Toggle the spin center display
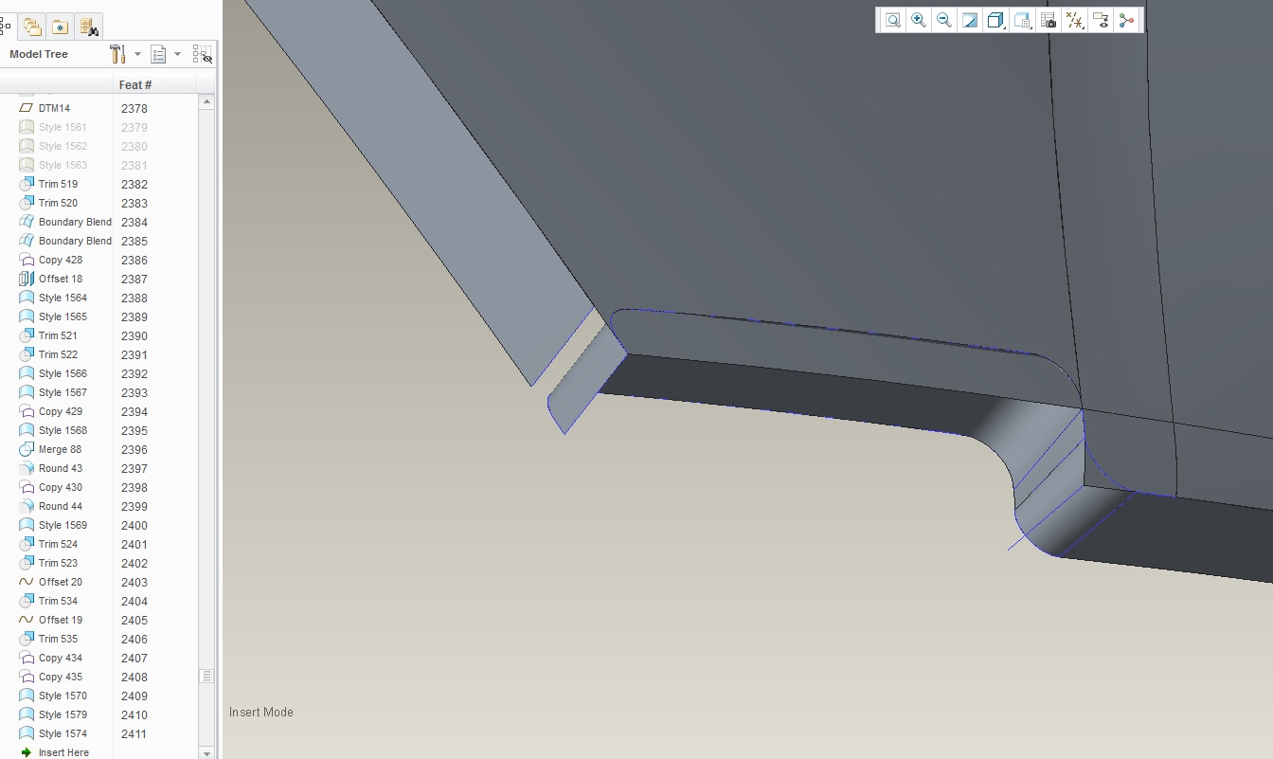Image resolution: width=1273 pixels, height=759 pixels. [x=1126, y=20]
